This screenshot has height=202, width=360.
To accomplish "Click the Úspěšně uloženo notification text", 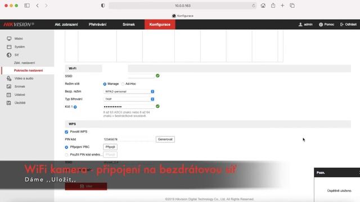I will tap(339, 191).
